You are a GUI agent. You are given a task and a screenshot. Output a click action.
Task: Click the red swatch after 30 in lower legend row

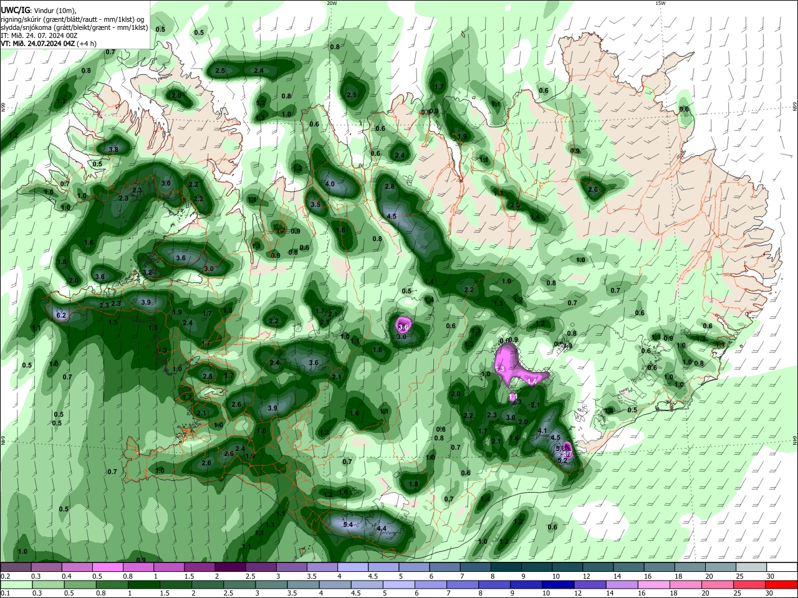(781, 585)
